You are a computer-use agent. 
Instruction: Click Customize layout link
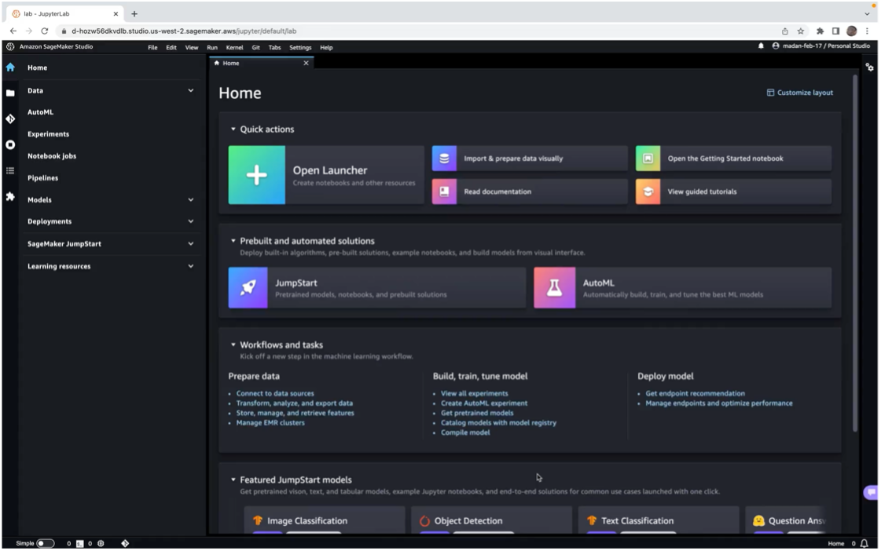800,93
